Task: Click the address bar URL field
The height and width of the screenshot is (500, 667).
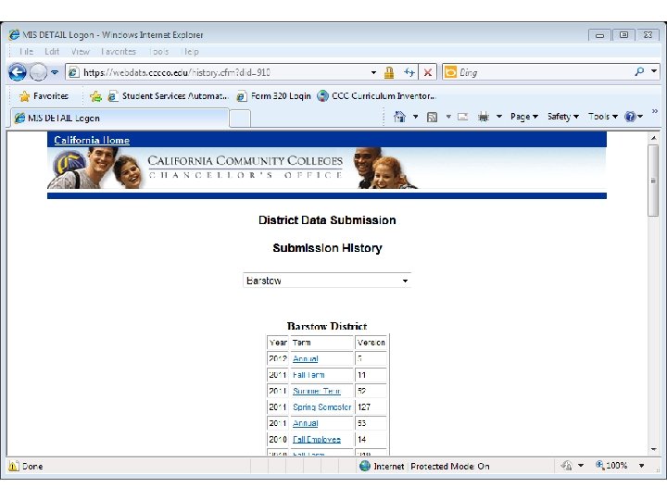Action: coord(219,72)
